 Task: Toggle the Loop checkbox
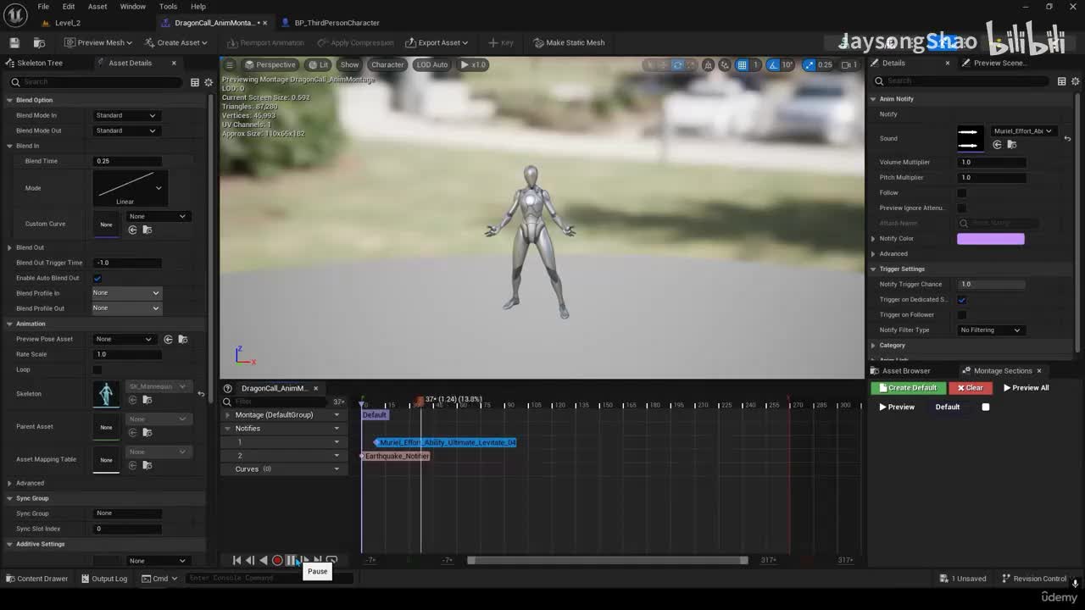97,369
